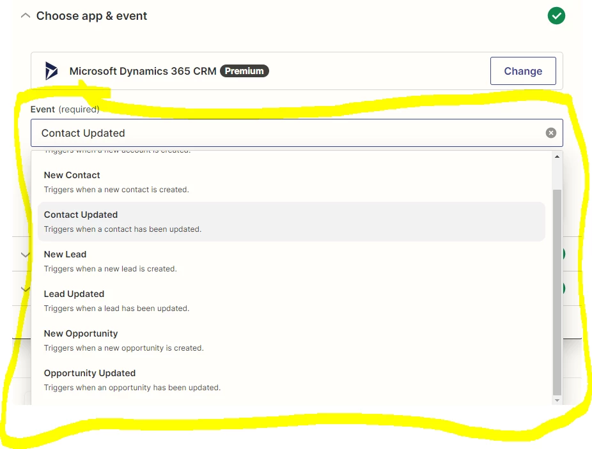Screen dimensions: 592x449
Task: Click the dropdown list scroll-down arrow
Action: (557, 400)
